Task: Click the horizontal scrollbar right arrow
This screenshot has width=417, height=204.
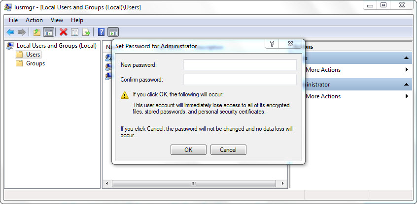Action: tap(283, 184)
